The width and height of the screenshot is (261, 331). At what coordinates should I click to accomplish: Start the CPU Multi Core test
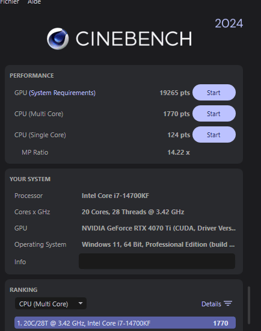tap(214, 114)
